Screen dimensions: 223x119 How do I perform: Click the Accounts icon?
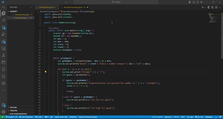tap(3, 105)
